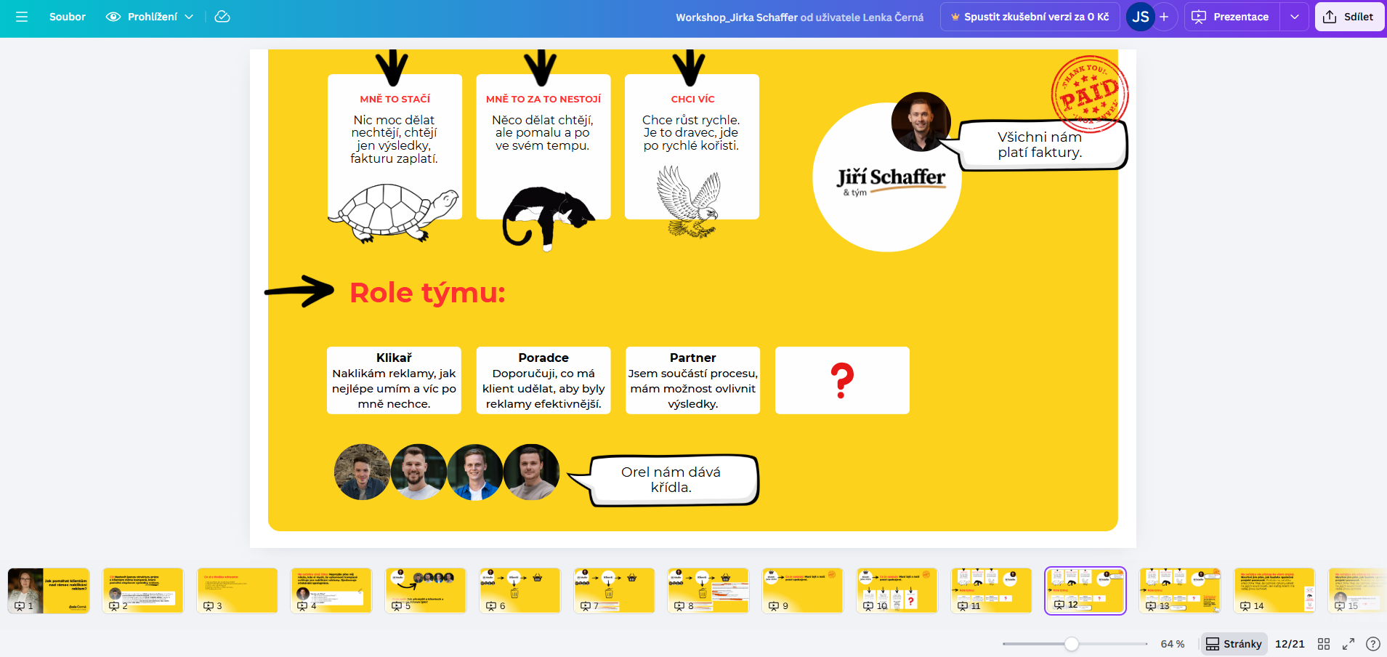Enter fullscreen with the expand arrows icon
The height and width of the screenshot is (657, 1387).
tap(1348, 644)
